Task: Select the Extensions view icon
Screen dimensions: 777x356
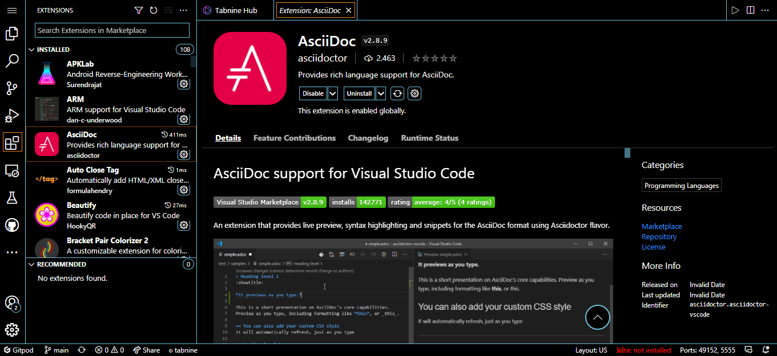Action: [x=12, y=143]
